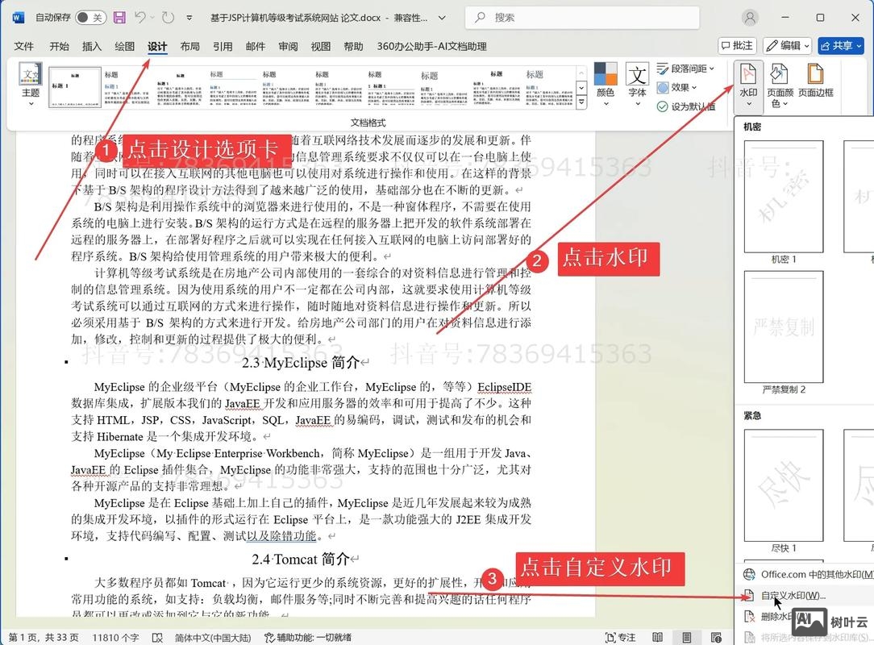Expand the document formatting gallery arrow

tap(581, 100)
